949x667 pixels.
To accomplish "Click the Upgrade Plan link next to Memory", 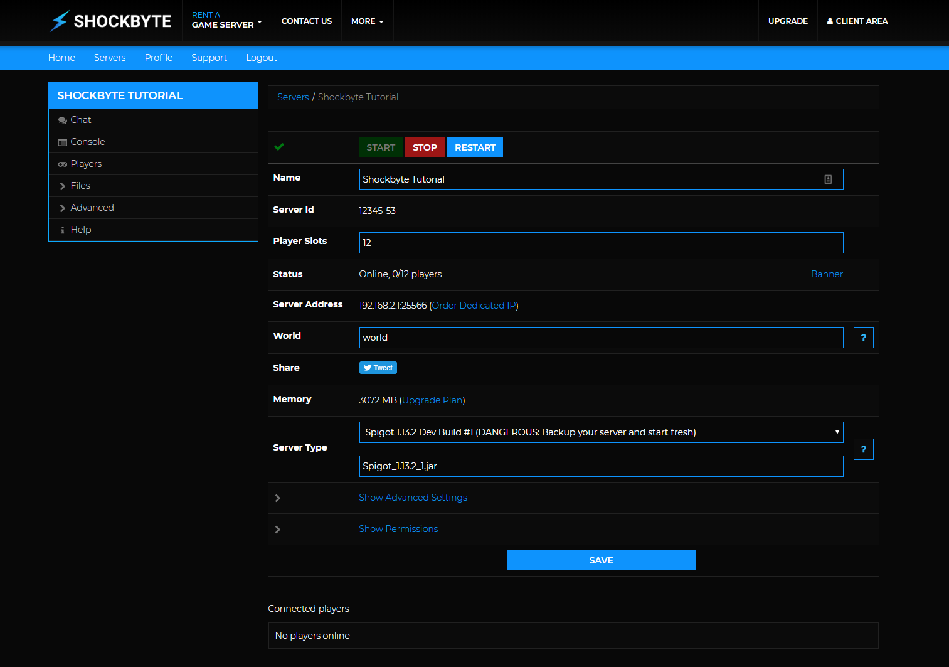I will pyautogui.click(x=432, y=400).
